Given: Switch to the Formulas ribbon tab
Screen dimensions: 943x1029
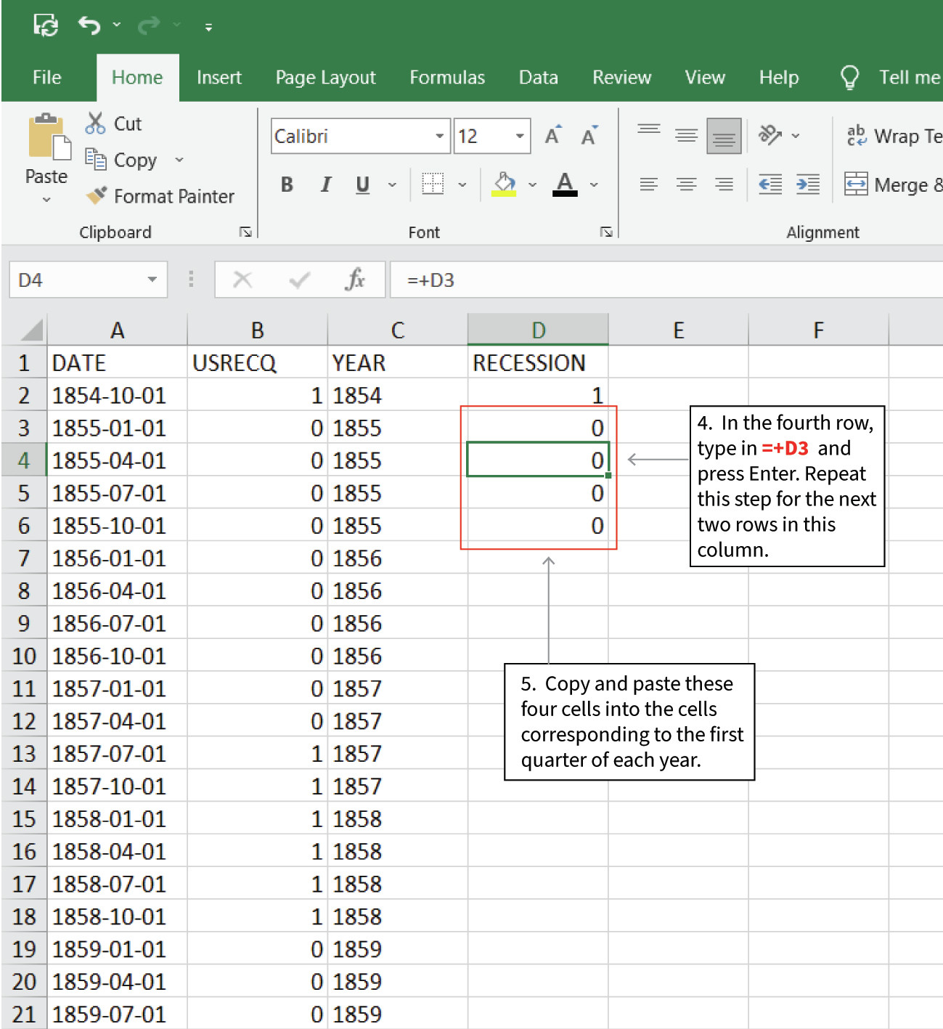Looking at the screenshot, I should tap(447, 77).
